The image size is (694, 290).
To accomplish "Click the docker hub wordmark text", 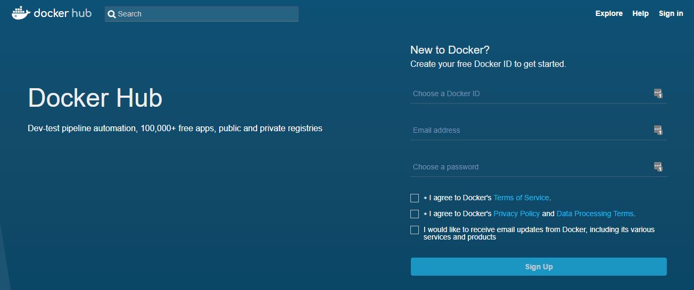I will click(62, 13).
